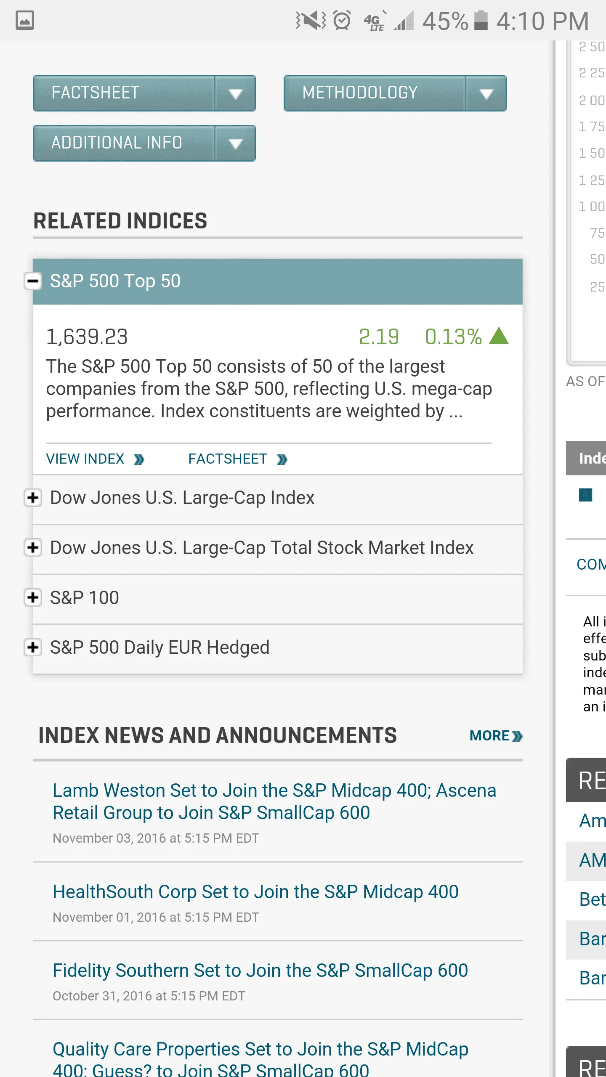Viewport: 606px width, 1077px height.
Task: Click Dow Jones U.S. Large-Cap Total Stock Market Index title
Action: [262, 548]
